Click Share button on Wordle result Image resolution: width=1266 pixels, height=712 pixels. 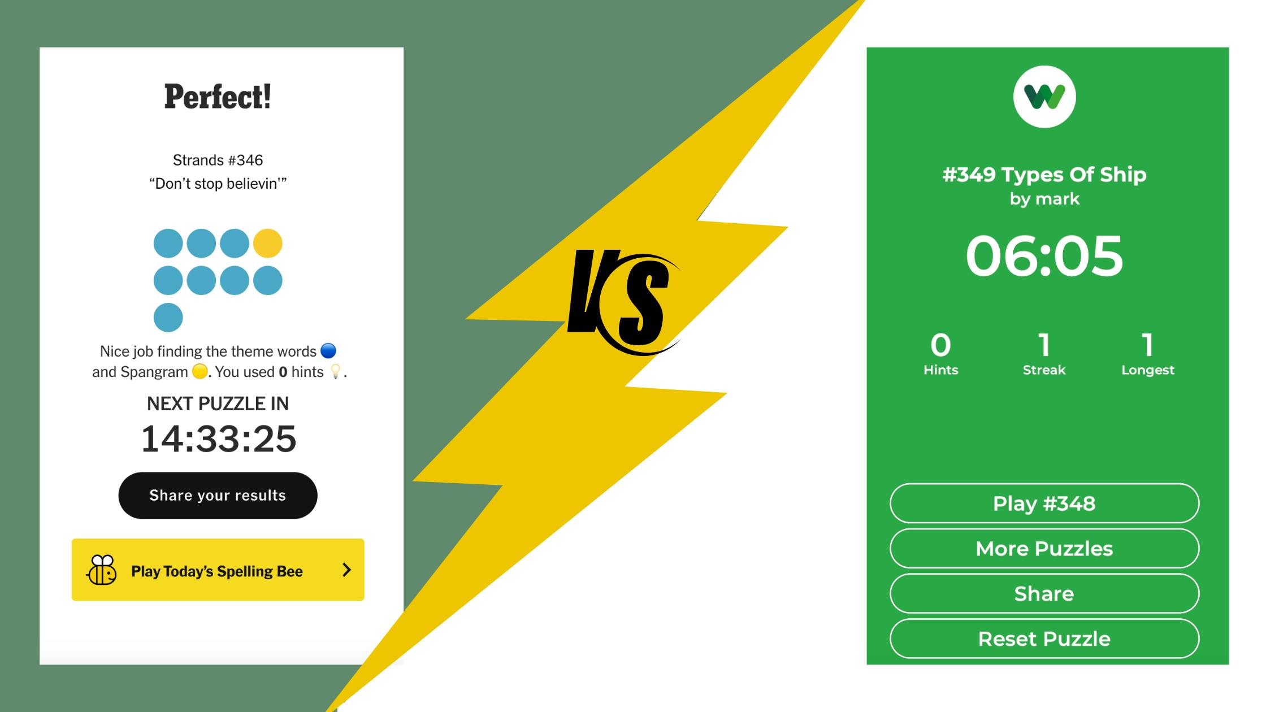pos(1044,594)
